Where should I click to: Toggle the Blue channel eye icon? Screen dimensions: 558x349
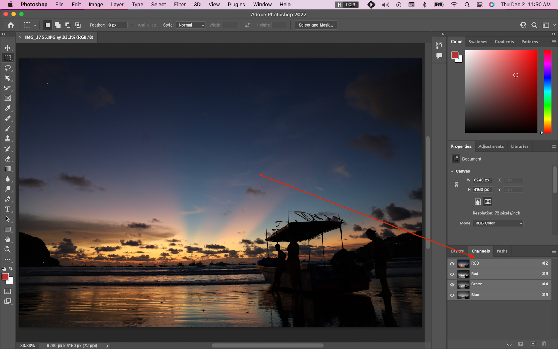pyautogui.click(x=452, y=295)
